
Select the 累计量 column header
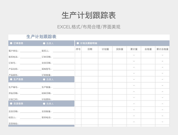(x=134, y=49)
